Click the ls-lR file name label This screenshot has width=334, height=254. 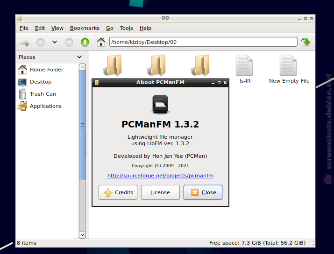tap(245, 81)
